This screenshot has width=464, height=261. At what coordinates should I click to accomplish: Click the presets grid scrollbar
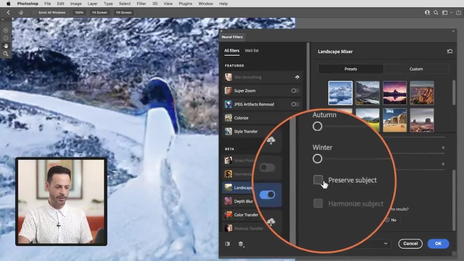[x=454, y=93]
